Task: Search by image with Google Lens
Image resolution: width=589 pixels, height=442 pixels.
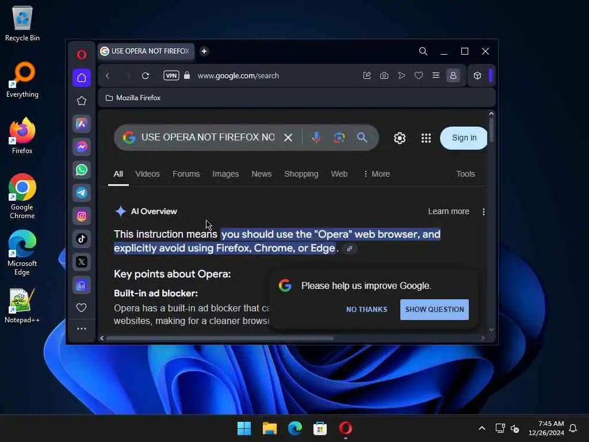Action: click(339, 138)
